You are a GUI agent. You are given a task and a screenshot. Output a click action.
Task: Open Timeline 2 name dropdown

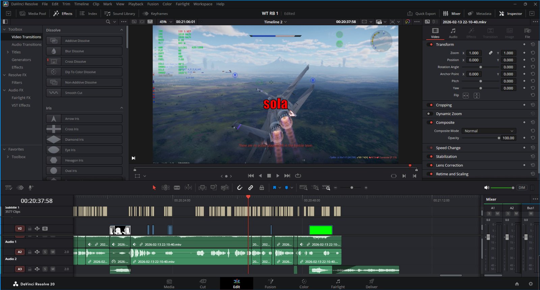tap(275, 22)
